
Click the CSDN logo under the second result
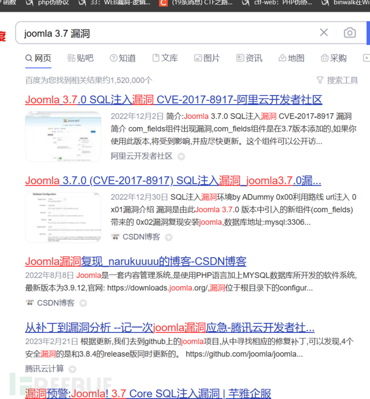click(115, 237)
